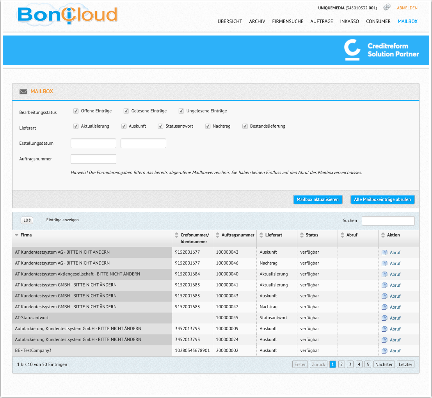Uncheck the Offene Einträge checkbox

(x=76, y=111)
